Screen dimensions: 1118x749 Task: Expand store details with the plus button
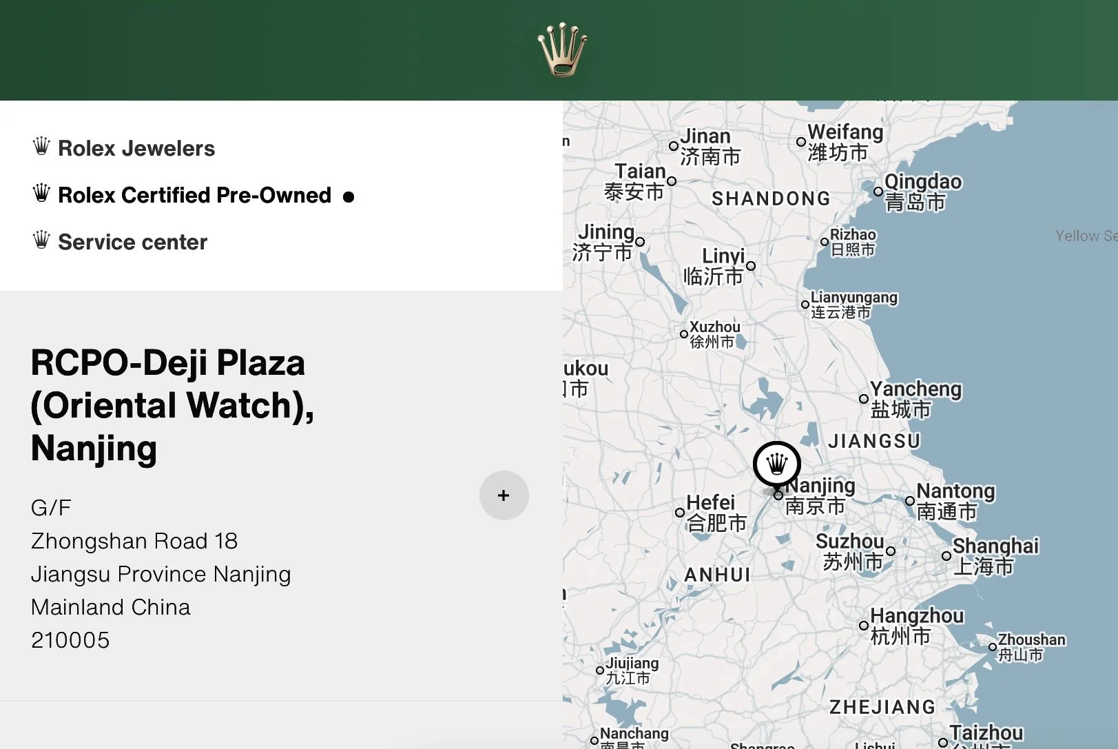504,495
